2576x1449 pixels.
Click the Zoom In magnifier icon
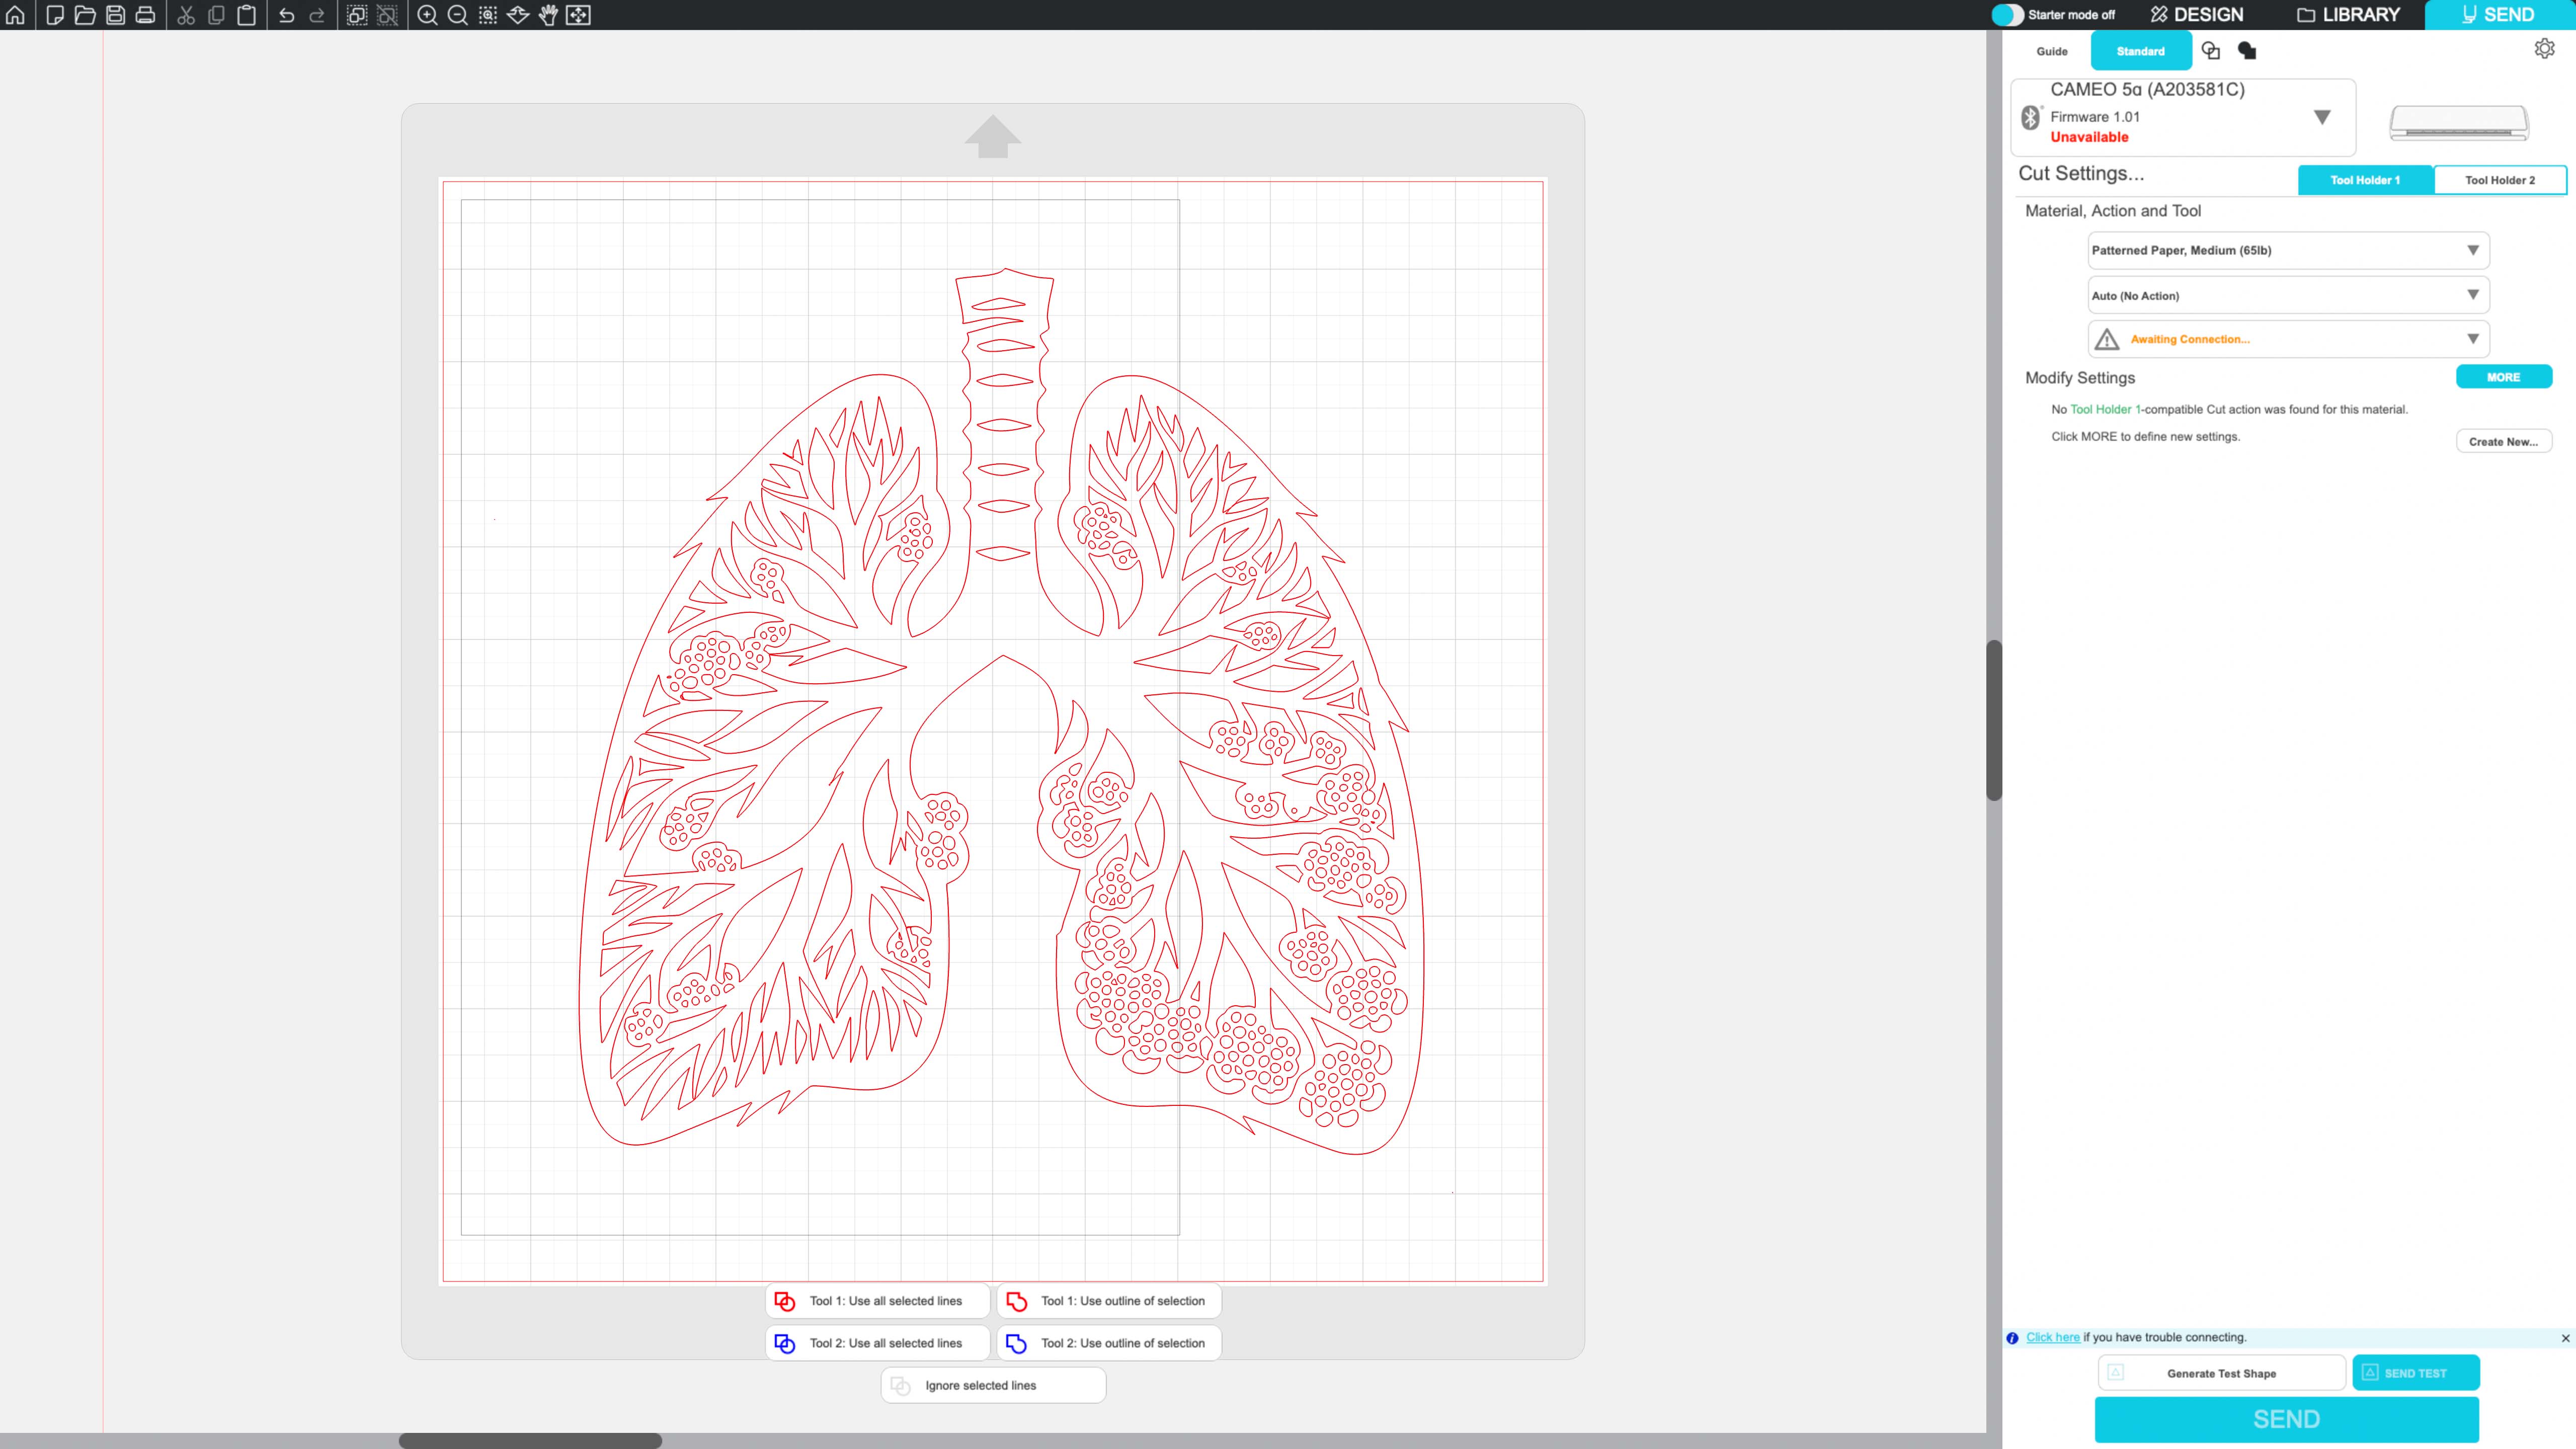coord(427,15)
